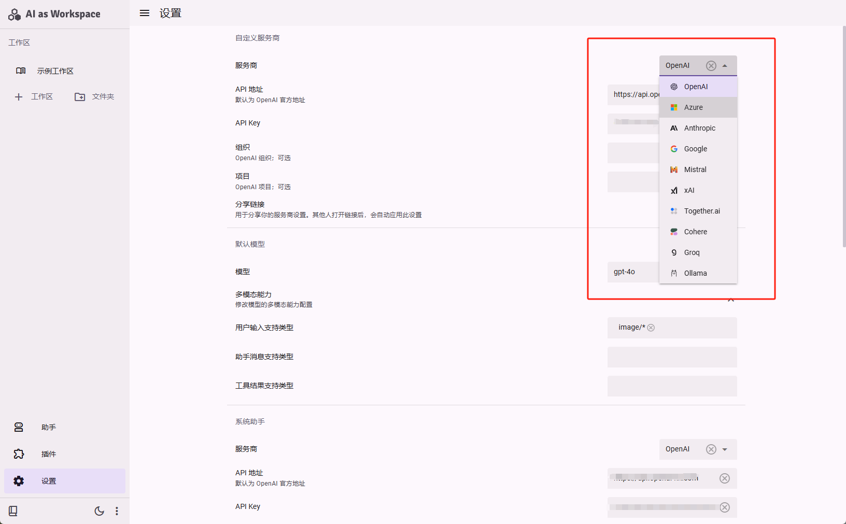Click the puzzle icon beside 插件
The height and width of the screenshot is (524, 846).
coord(19,454)
